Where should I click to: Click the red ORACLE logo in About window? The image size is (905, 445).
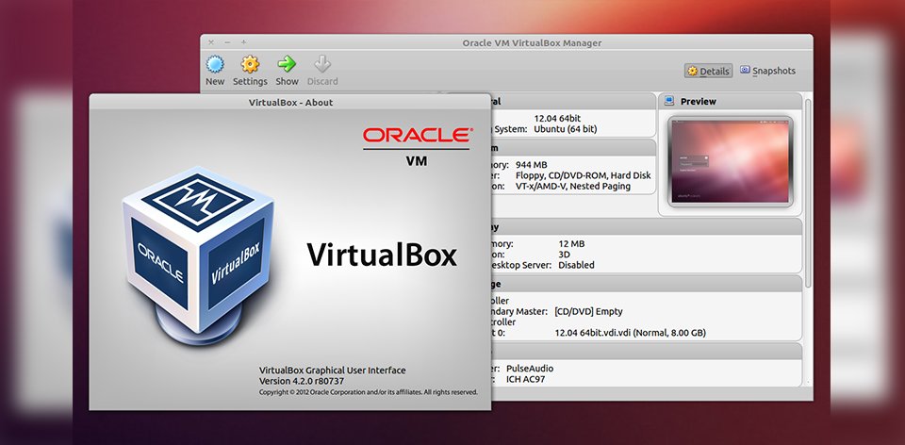418,135
